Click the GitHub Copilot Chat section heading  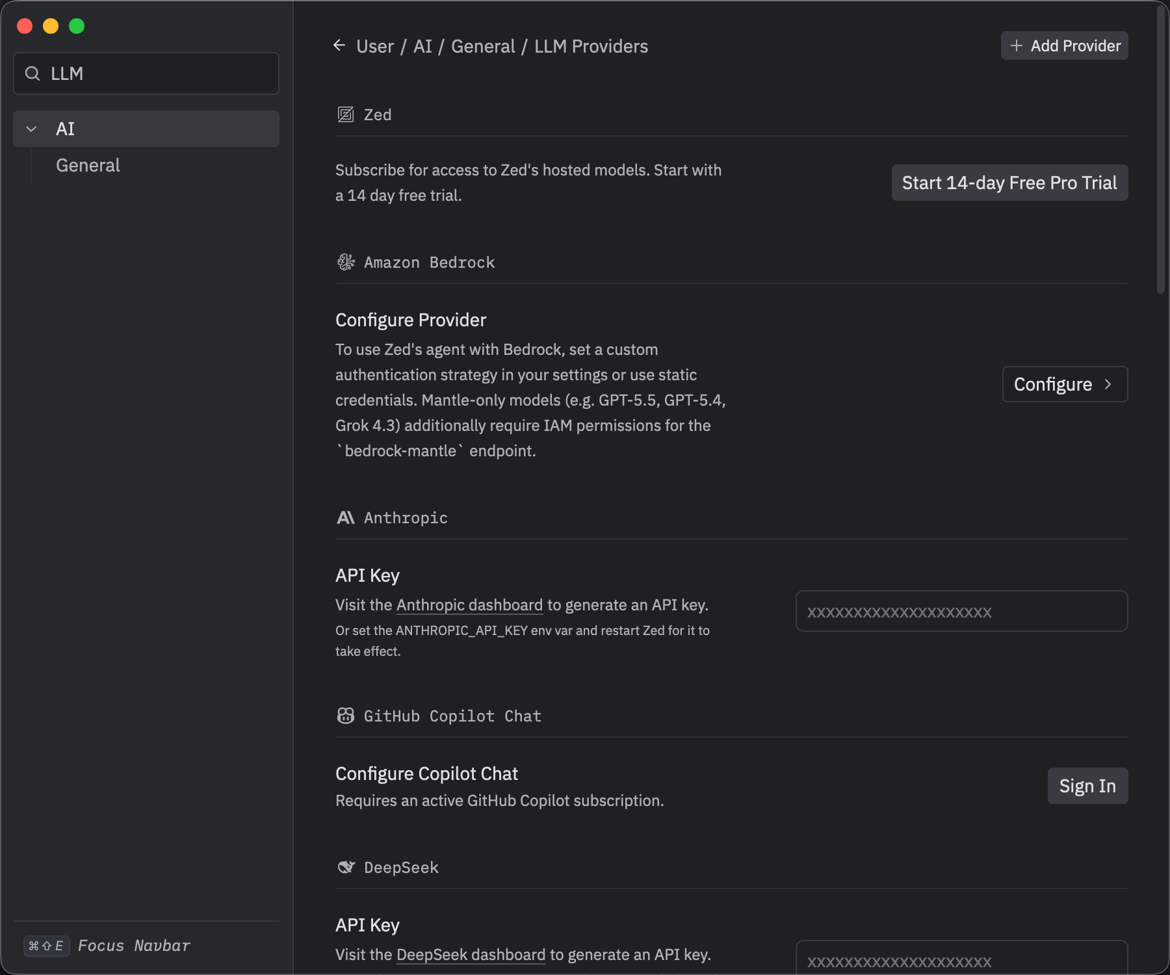click(452, 716)
